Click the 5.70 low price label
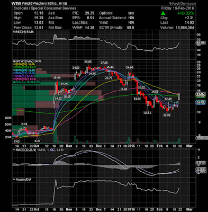 pos(38,141)
